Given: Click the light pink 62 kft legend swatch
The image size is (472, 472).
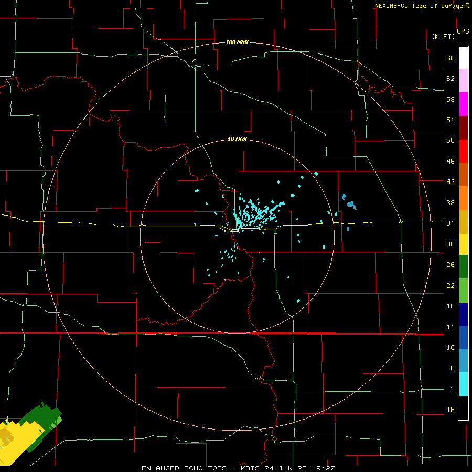Looking at the screenshot, I should 463,81.
